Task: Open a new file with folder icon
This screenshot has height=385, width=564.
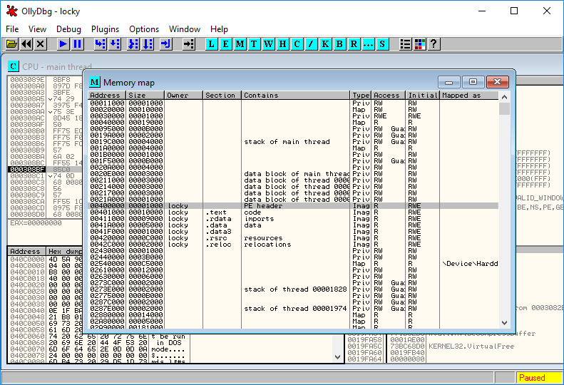Action: point(12,44)
